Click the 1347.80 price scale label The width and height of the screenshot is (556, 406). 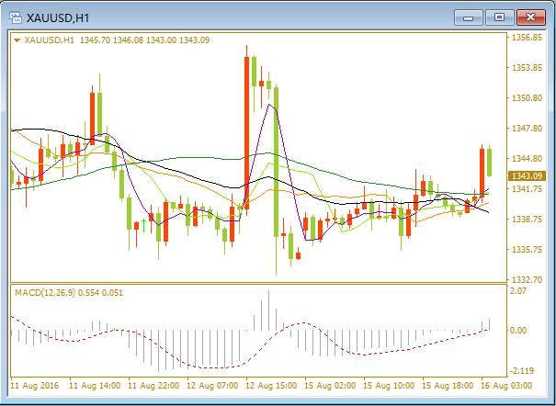[527, 128]
